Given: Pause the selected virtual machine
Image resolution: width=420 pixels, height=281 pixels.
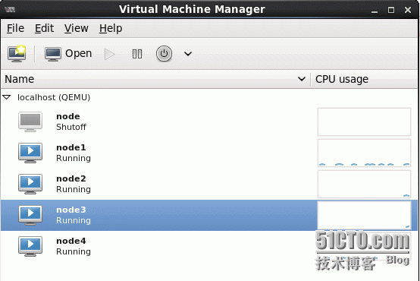Looking at the screenshot, I should (137, 54).
